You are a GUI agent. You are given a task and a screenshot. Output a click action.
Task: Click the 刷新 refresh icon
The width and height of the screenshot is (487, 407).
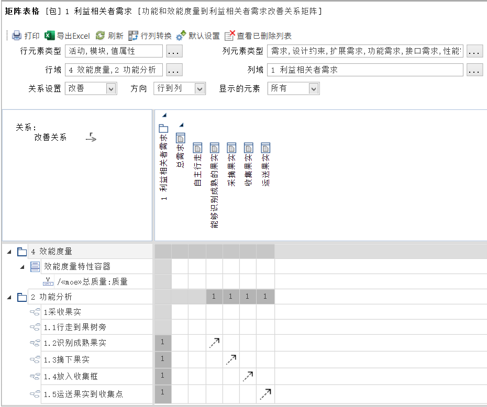coord(100,36)
